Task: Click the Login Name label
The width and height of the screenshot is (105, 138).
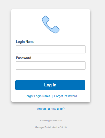Action: point(25,42)
